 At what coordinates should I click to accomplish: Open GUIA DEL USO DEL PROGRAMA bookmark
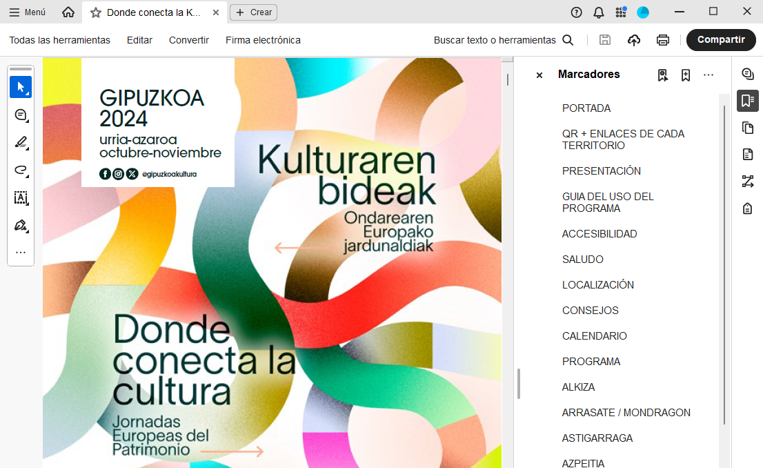[608, 202]
